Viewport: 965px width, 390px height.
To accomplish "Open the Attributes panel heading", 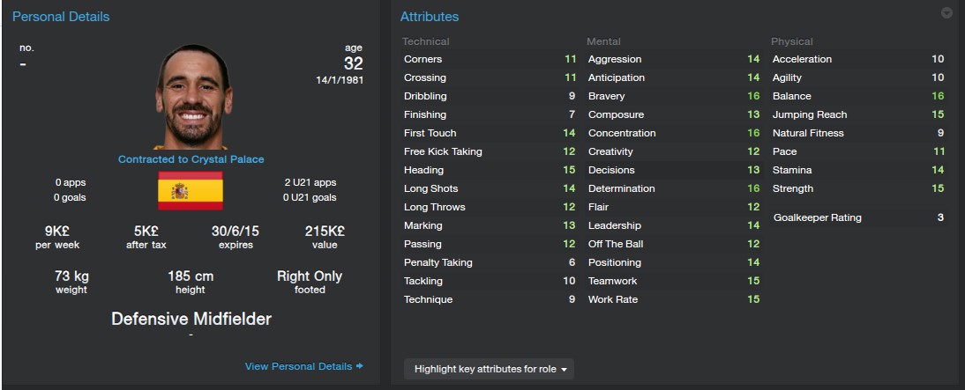I will [x=430, y=17].
